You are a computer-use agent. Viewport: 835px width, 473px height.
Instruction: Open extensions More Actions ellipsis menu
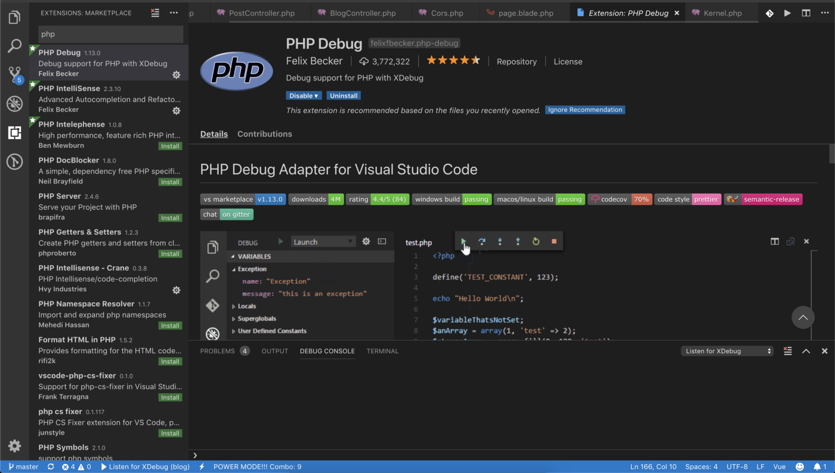(174, 13)
